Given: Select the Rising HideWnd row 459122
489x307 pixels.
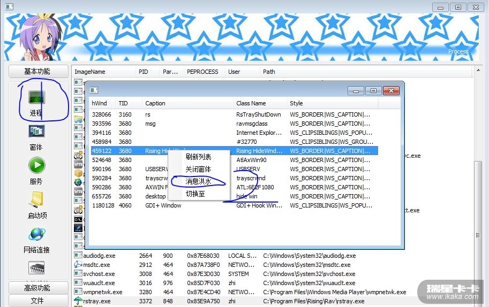Looking at the screenshot, I should click(234, 151).
